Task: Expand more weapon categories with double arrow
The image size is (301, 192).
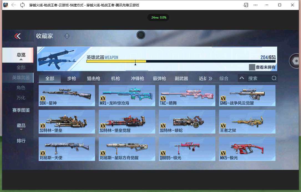Action: click(210, 79)
